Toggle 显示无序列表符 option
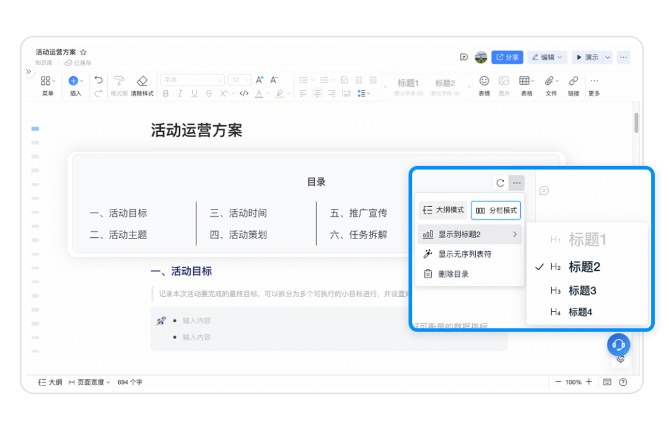669x430 pixels. point(465,254)
